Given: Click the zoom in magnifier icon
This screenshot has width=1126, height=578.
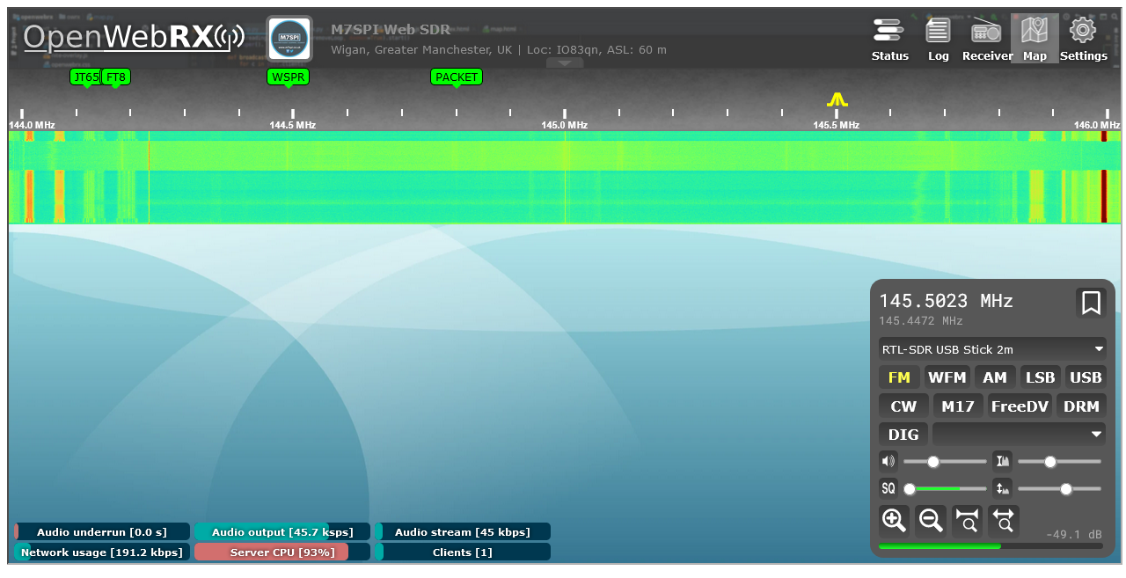Looking at the screenshot, I should coord(894,521).
